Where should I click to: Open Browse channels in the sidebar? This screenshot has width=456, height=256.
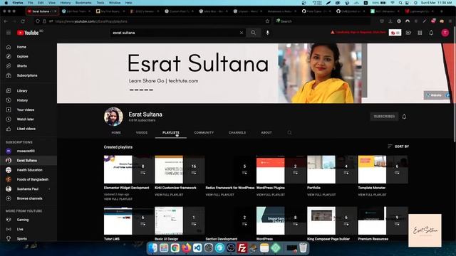click(28, 198)
